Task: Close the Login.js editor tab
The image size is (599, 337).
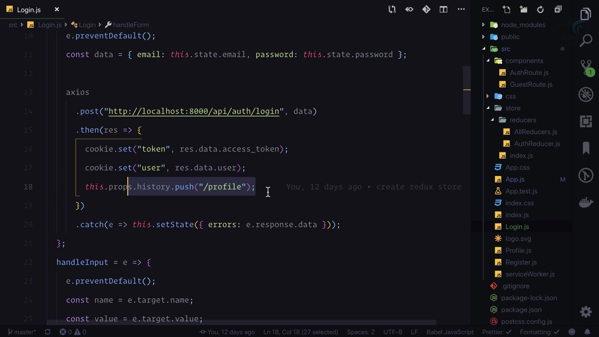Action: coord(57,9)
